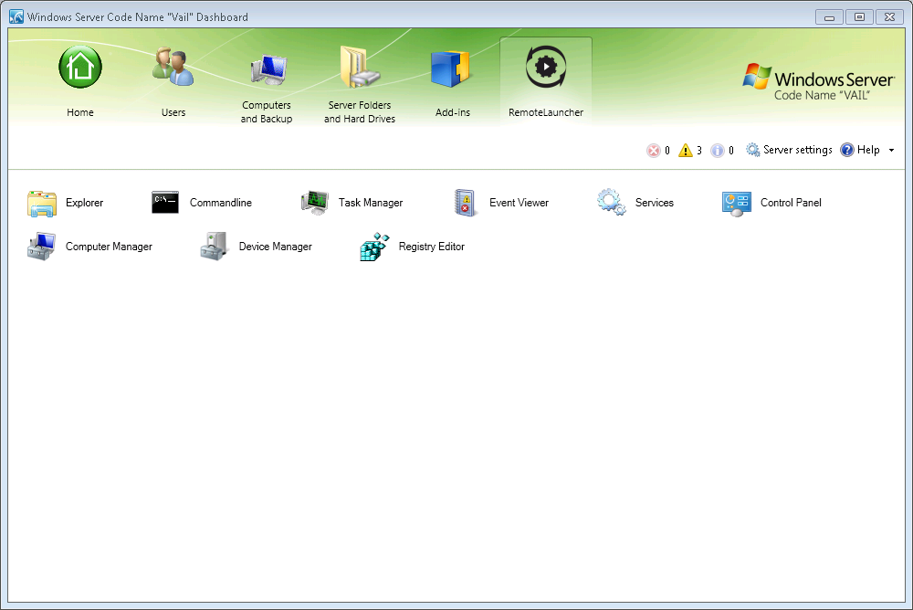
Task: Click the Server settings gear icon
Action: coord(753,150)
